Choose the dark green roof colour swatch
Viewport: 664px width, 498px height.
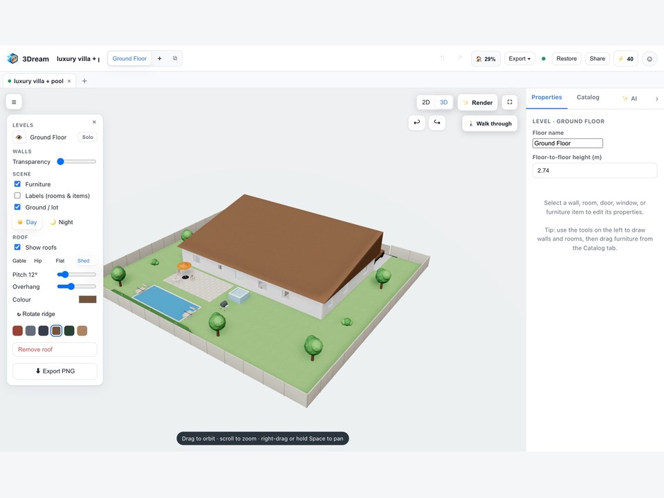click(x=69, y=331)
